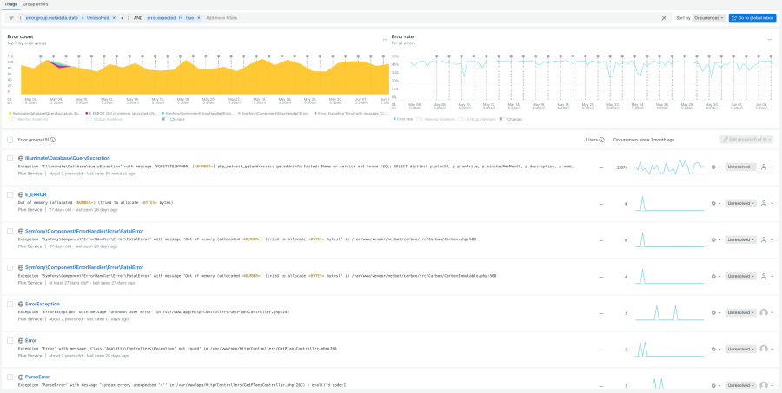
Task: Select the E_ERROR row checkbox
Action: coord(10,194)
